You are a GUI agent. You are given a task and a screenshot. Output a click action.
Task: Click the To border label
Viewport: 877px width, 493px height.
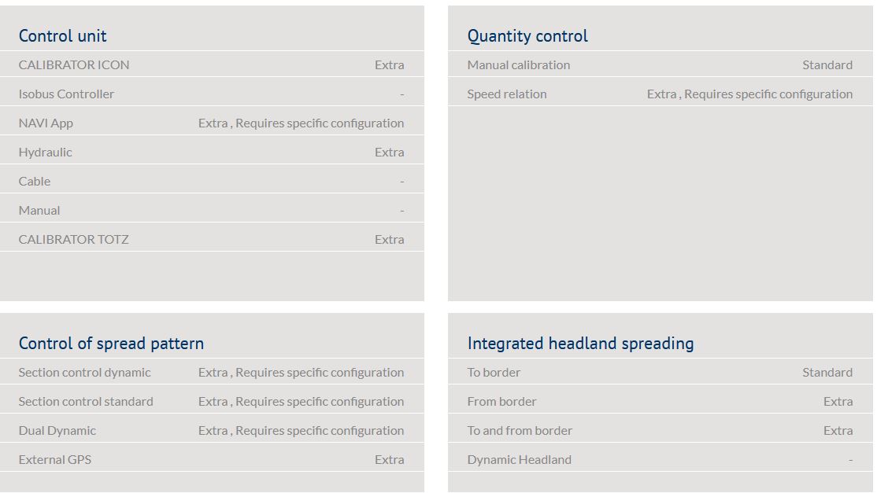pos(494,373)
